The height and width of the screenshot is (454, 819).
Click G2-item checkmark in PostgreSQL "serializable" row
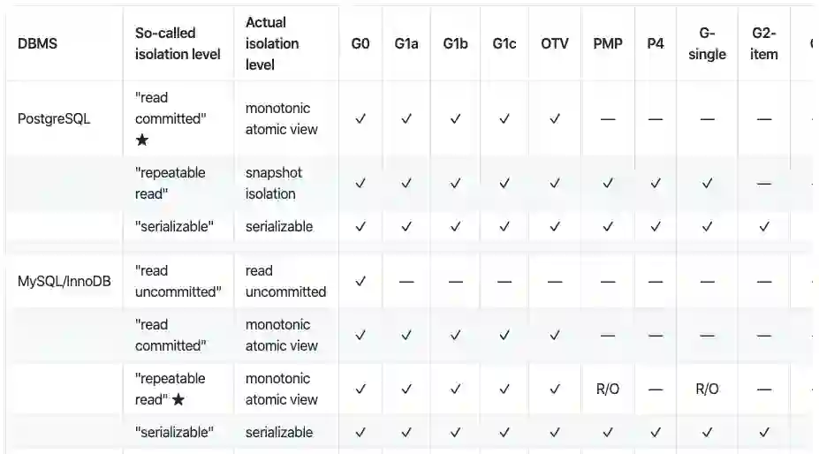pyautogui.click(x=764, y=227)
